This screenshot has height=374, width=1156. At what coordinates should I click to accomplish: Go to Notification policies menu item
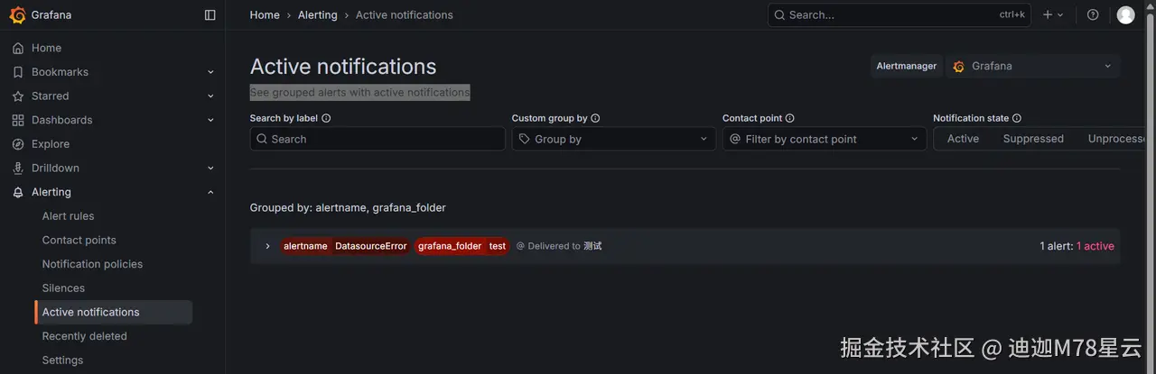pyautogui.click(x=92, y=264)
